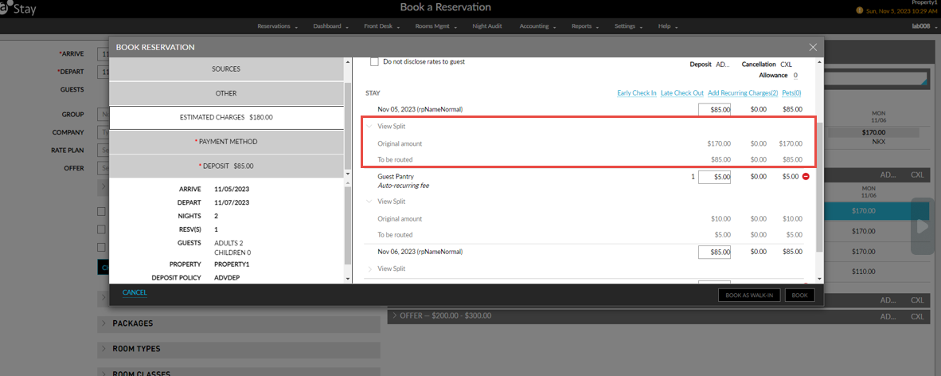This screenshot has width=941, height=376.
Task: Click the next-dates play arrow behind dialog
Action: point(923,226)
